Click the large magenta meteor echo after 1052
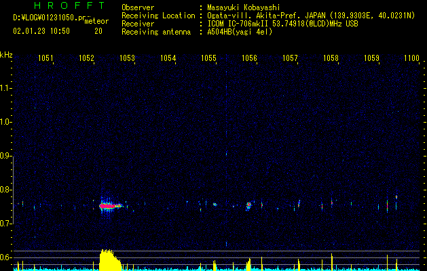 pos(110,206)
